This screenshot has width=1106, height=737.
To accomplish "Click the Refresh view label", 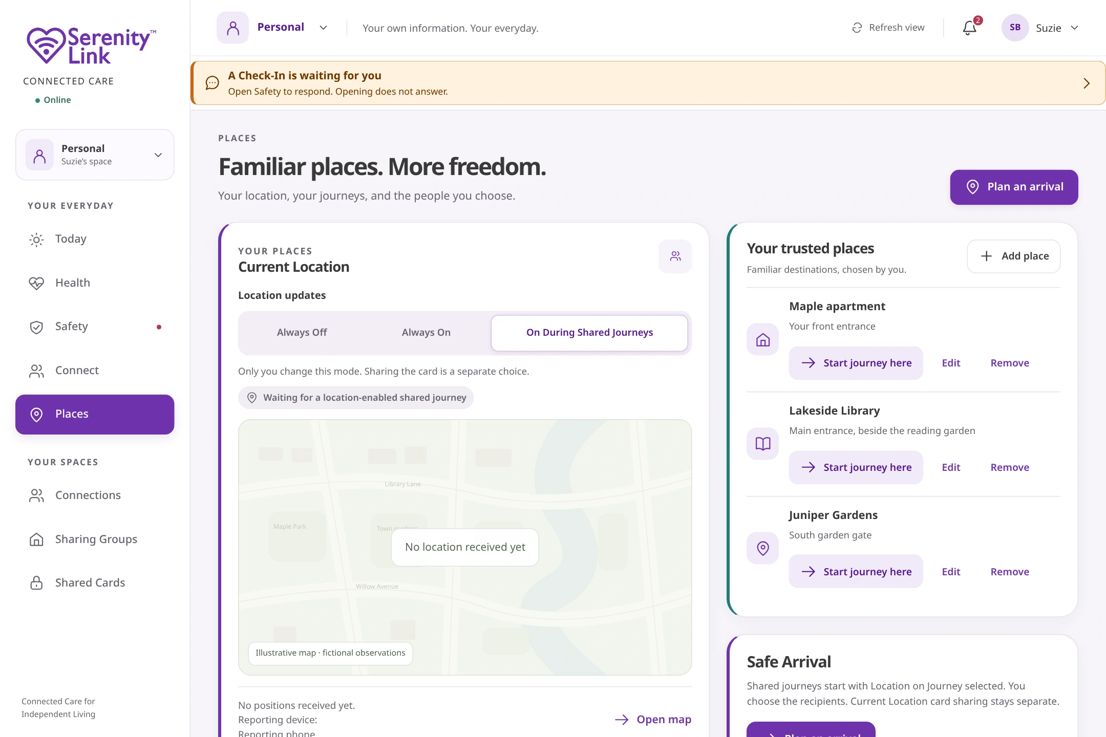I will (x=897, y=28).
